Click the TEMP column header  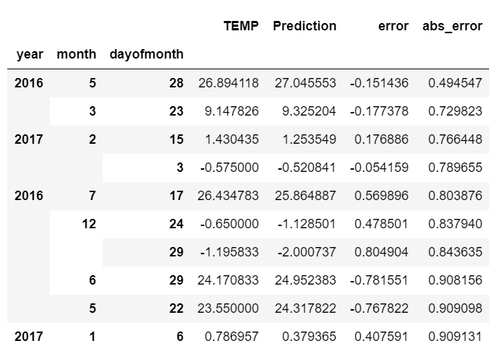[243, 26]
